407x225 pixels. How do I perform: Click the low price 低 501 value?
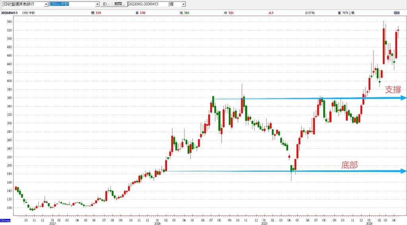[x=184, y=13]
